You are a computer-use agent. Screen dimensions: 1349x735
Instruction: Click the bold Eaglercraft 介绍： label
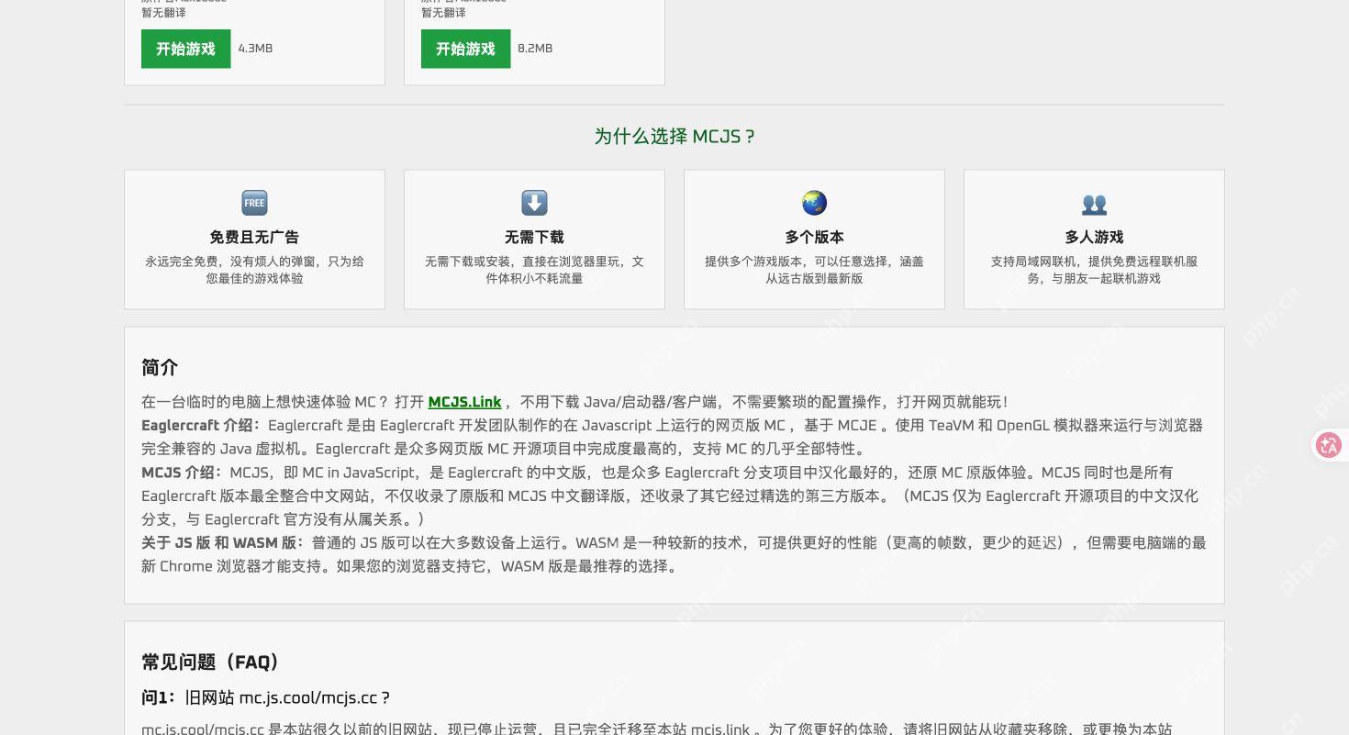(202, 426)
